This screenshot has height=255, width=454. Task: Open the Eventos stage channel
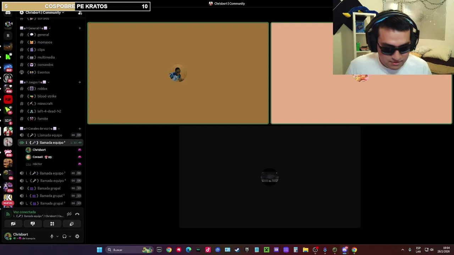point(50,72)
